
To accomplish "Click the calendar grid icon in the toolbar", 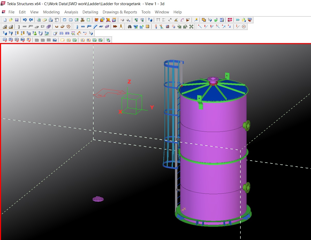I will pos(222,20).
